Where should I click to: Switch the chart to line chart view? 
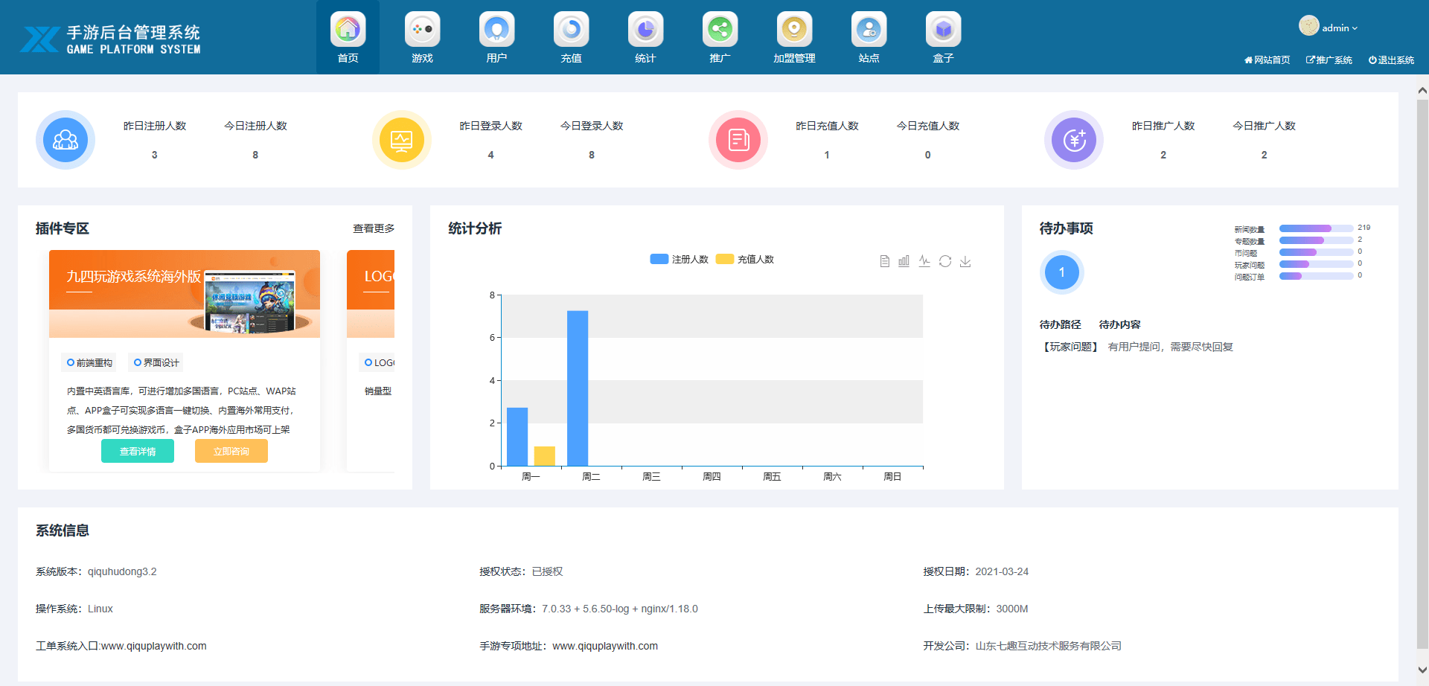coord(924,261)
